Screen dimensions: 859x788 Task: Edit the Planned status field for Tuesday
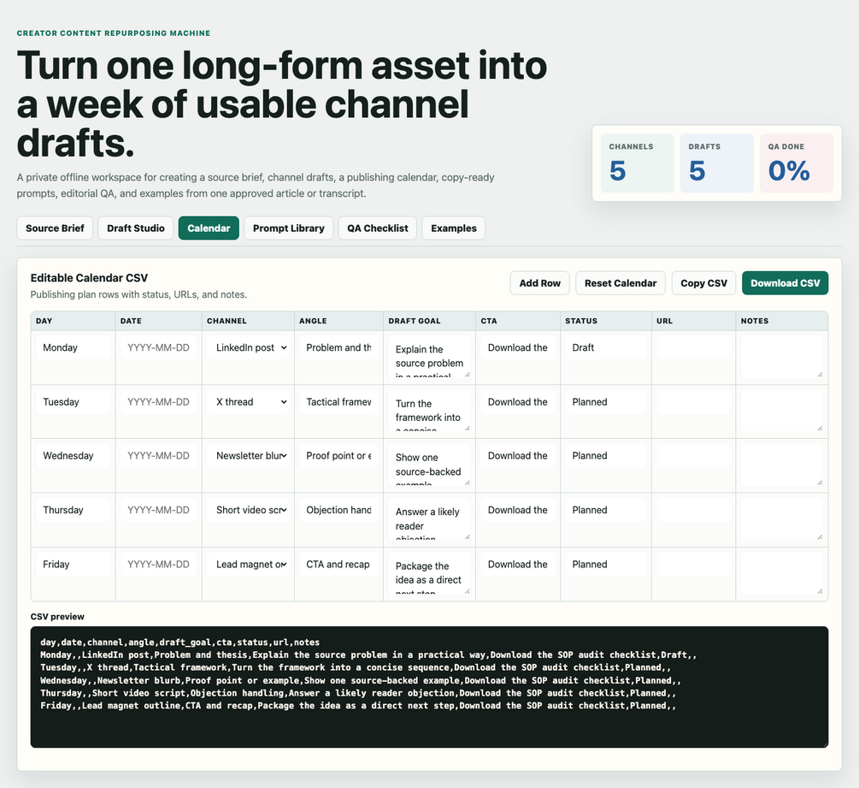coord(606,402)
